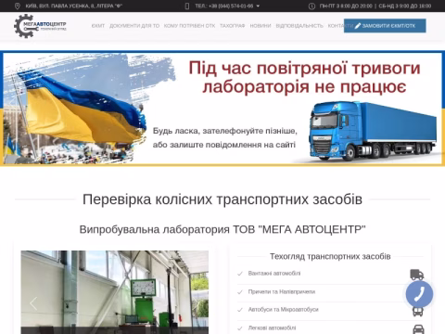
Task: Click the laboratory photo in the carousel
Action: pyautogui.click(x=115, y=292)
